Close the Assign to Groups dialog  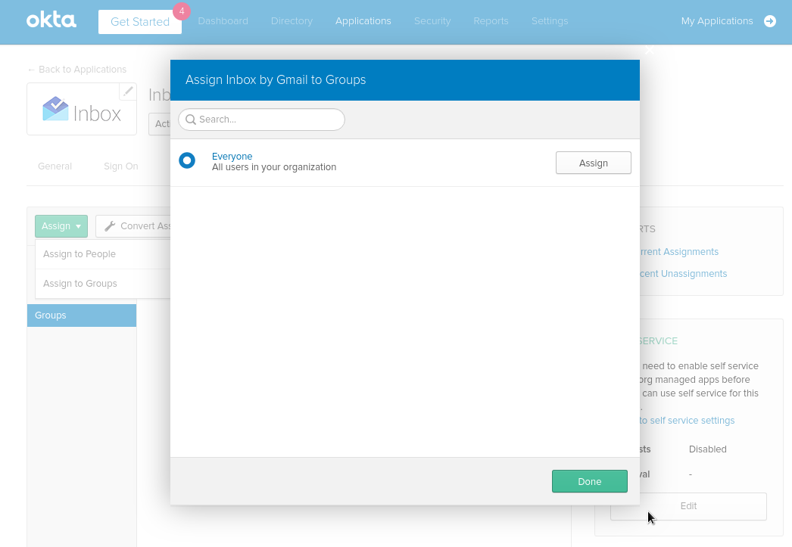[650, 49]
